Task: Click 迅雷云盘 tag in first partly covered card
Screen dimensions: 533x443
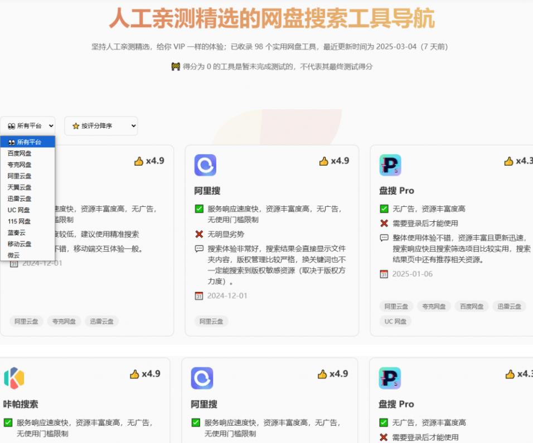Action: pos(101,322)
